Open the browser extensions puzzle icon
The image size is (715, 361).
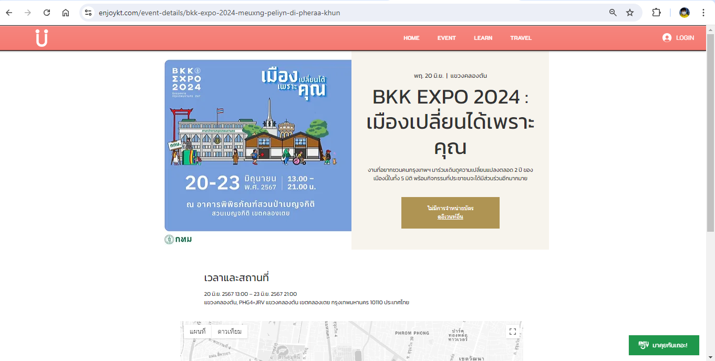pos(656,13)
